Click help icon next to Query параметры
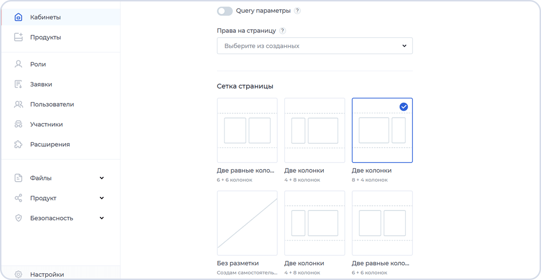Image resolution: width=541 pixels, height=280 pixels. coord(298,11)
